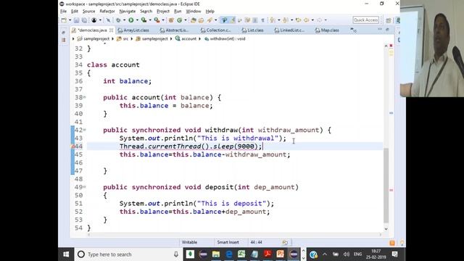464x261 pixels.
Task: Switch to the LinkedList.c... tab
Action: point(290,30)
